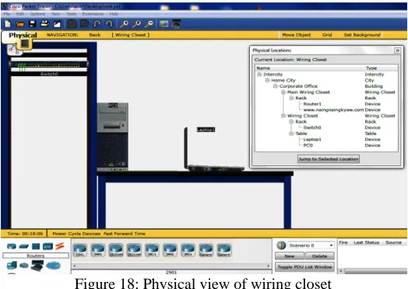Click the PDU info icon beside Scenario 0
This screenshot has height=289, width=408.
pyautogui.click(x=281, y=245)
